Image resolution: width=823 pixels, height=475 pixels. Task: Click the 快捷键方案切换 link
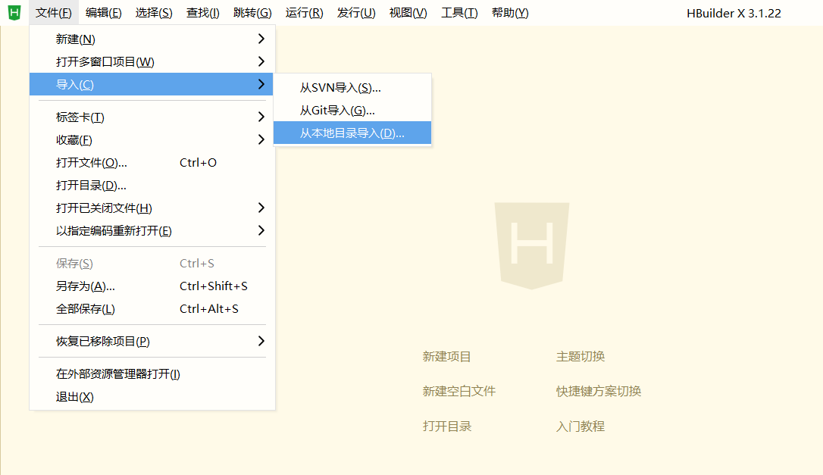point(599,391)
